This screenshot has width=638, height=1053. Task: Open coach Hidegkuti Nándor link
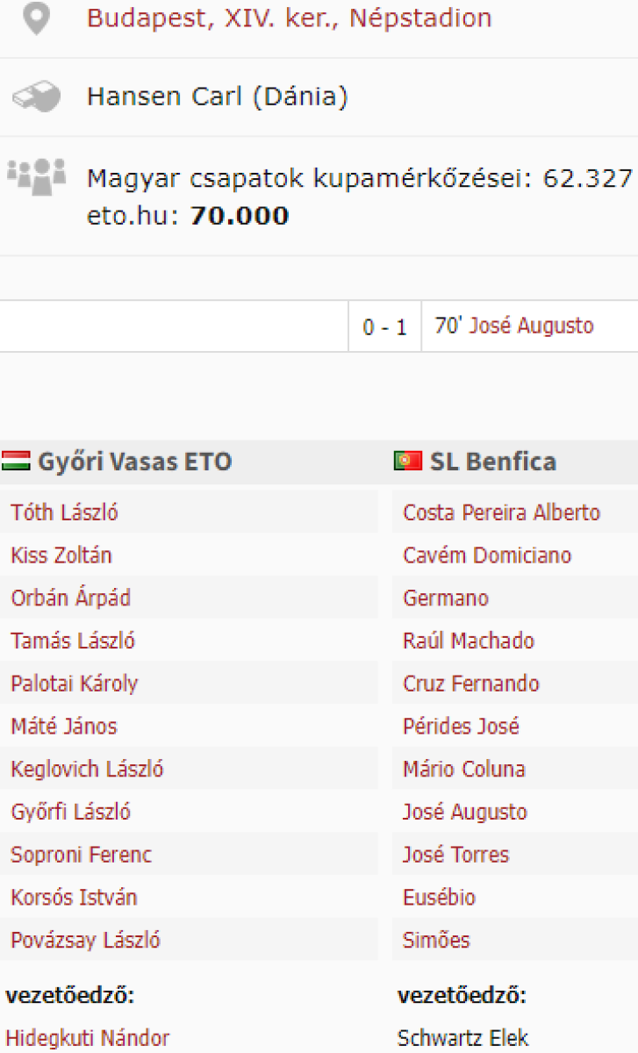(88, 1038)
